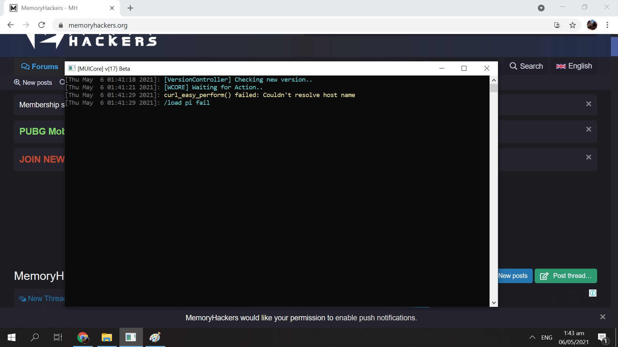Dismiss the Membership notice banner
618x347 pixels.
(589, 104)
